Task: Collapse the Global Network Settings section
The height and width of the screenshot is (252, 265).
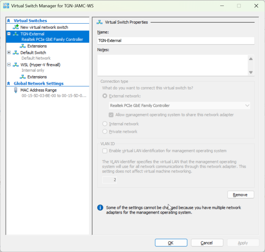Action: (x=9, y=83)
